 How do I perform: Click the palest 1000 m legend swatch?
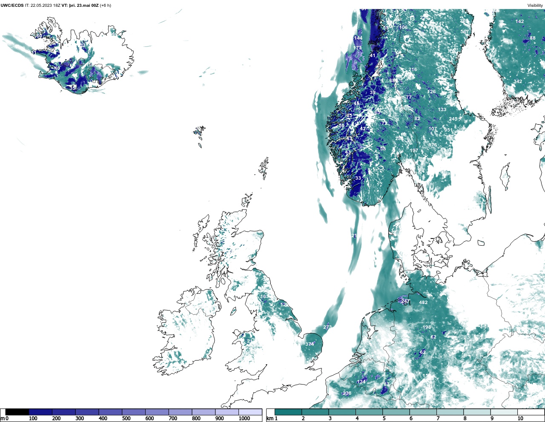coord(250,412)
